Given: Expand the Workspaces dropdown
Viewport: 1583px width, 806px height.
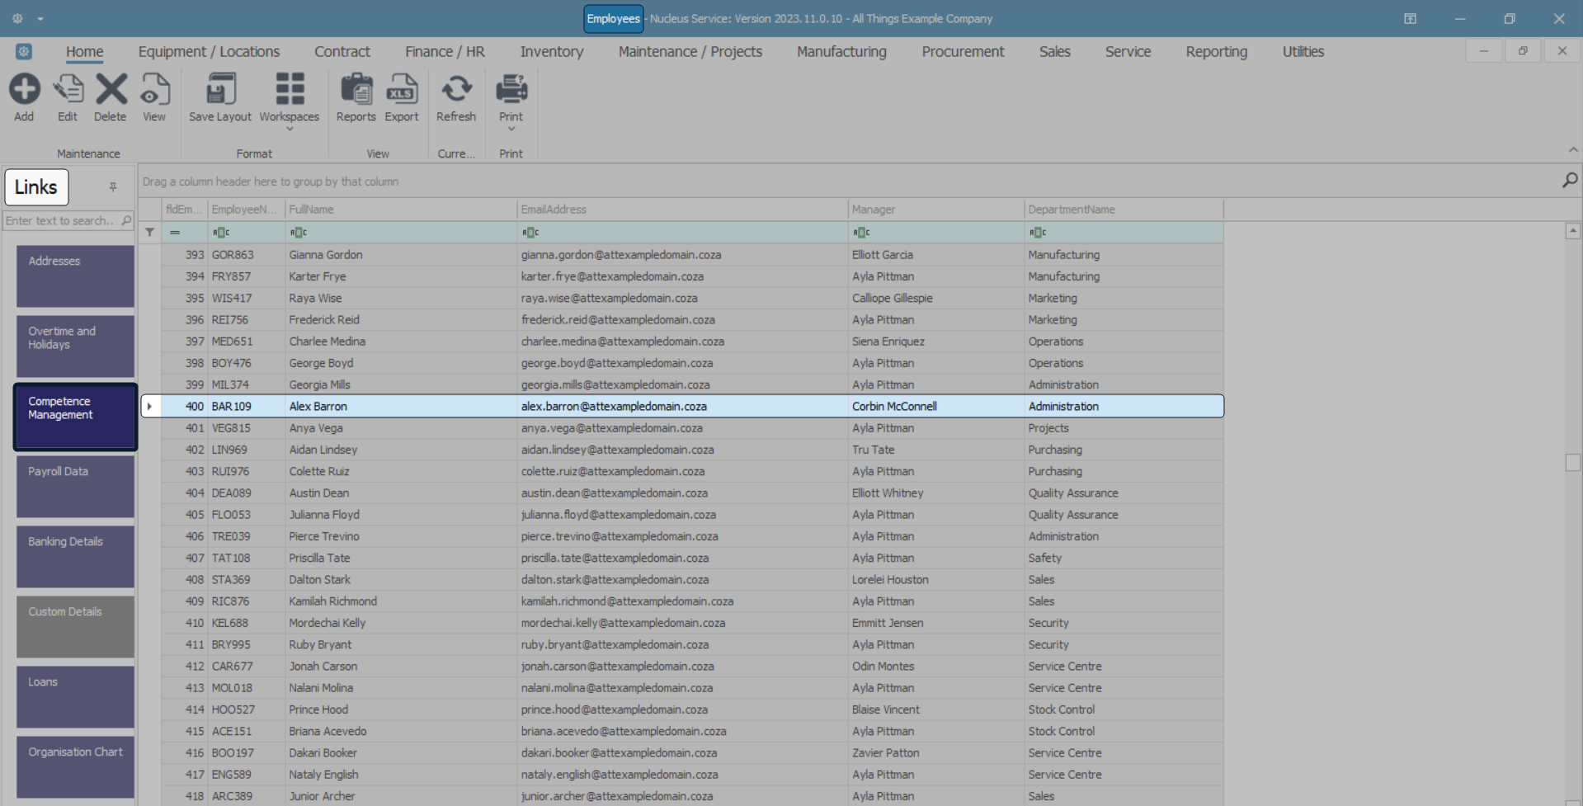Looking at the screenshot, I should point(290,129).
